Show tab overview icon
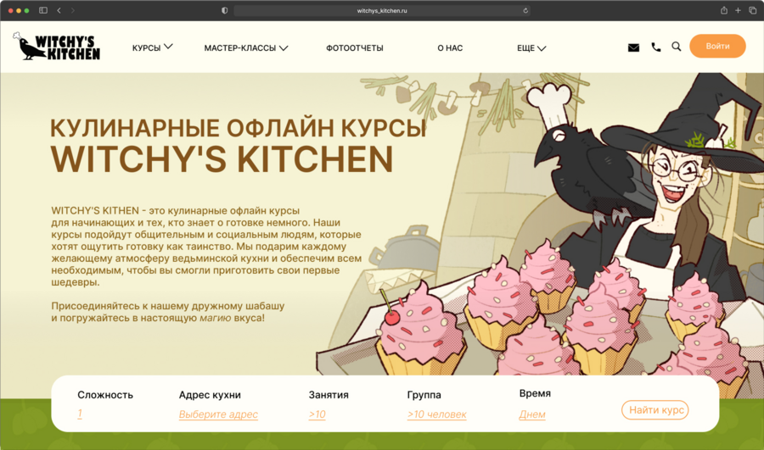The image size is (764, 450). click(x=753, y=10)
